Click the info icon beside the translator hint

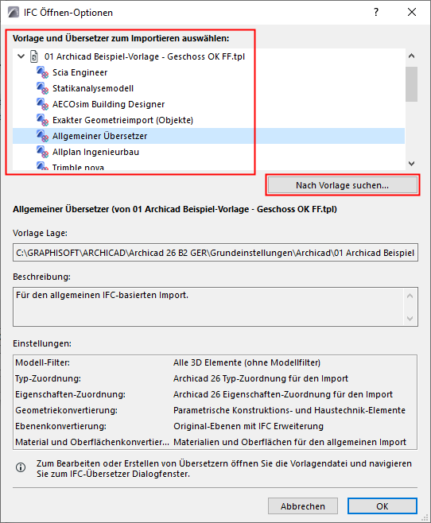coord(21,467)
